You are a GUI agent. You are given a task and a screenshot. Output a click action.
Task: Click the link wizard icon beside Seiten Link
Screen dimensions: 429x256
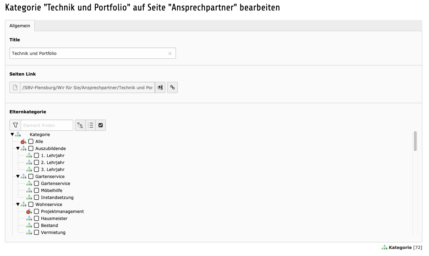160,87
